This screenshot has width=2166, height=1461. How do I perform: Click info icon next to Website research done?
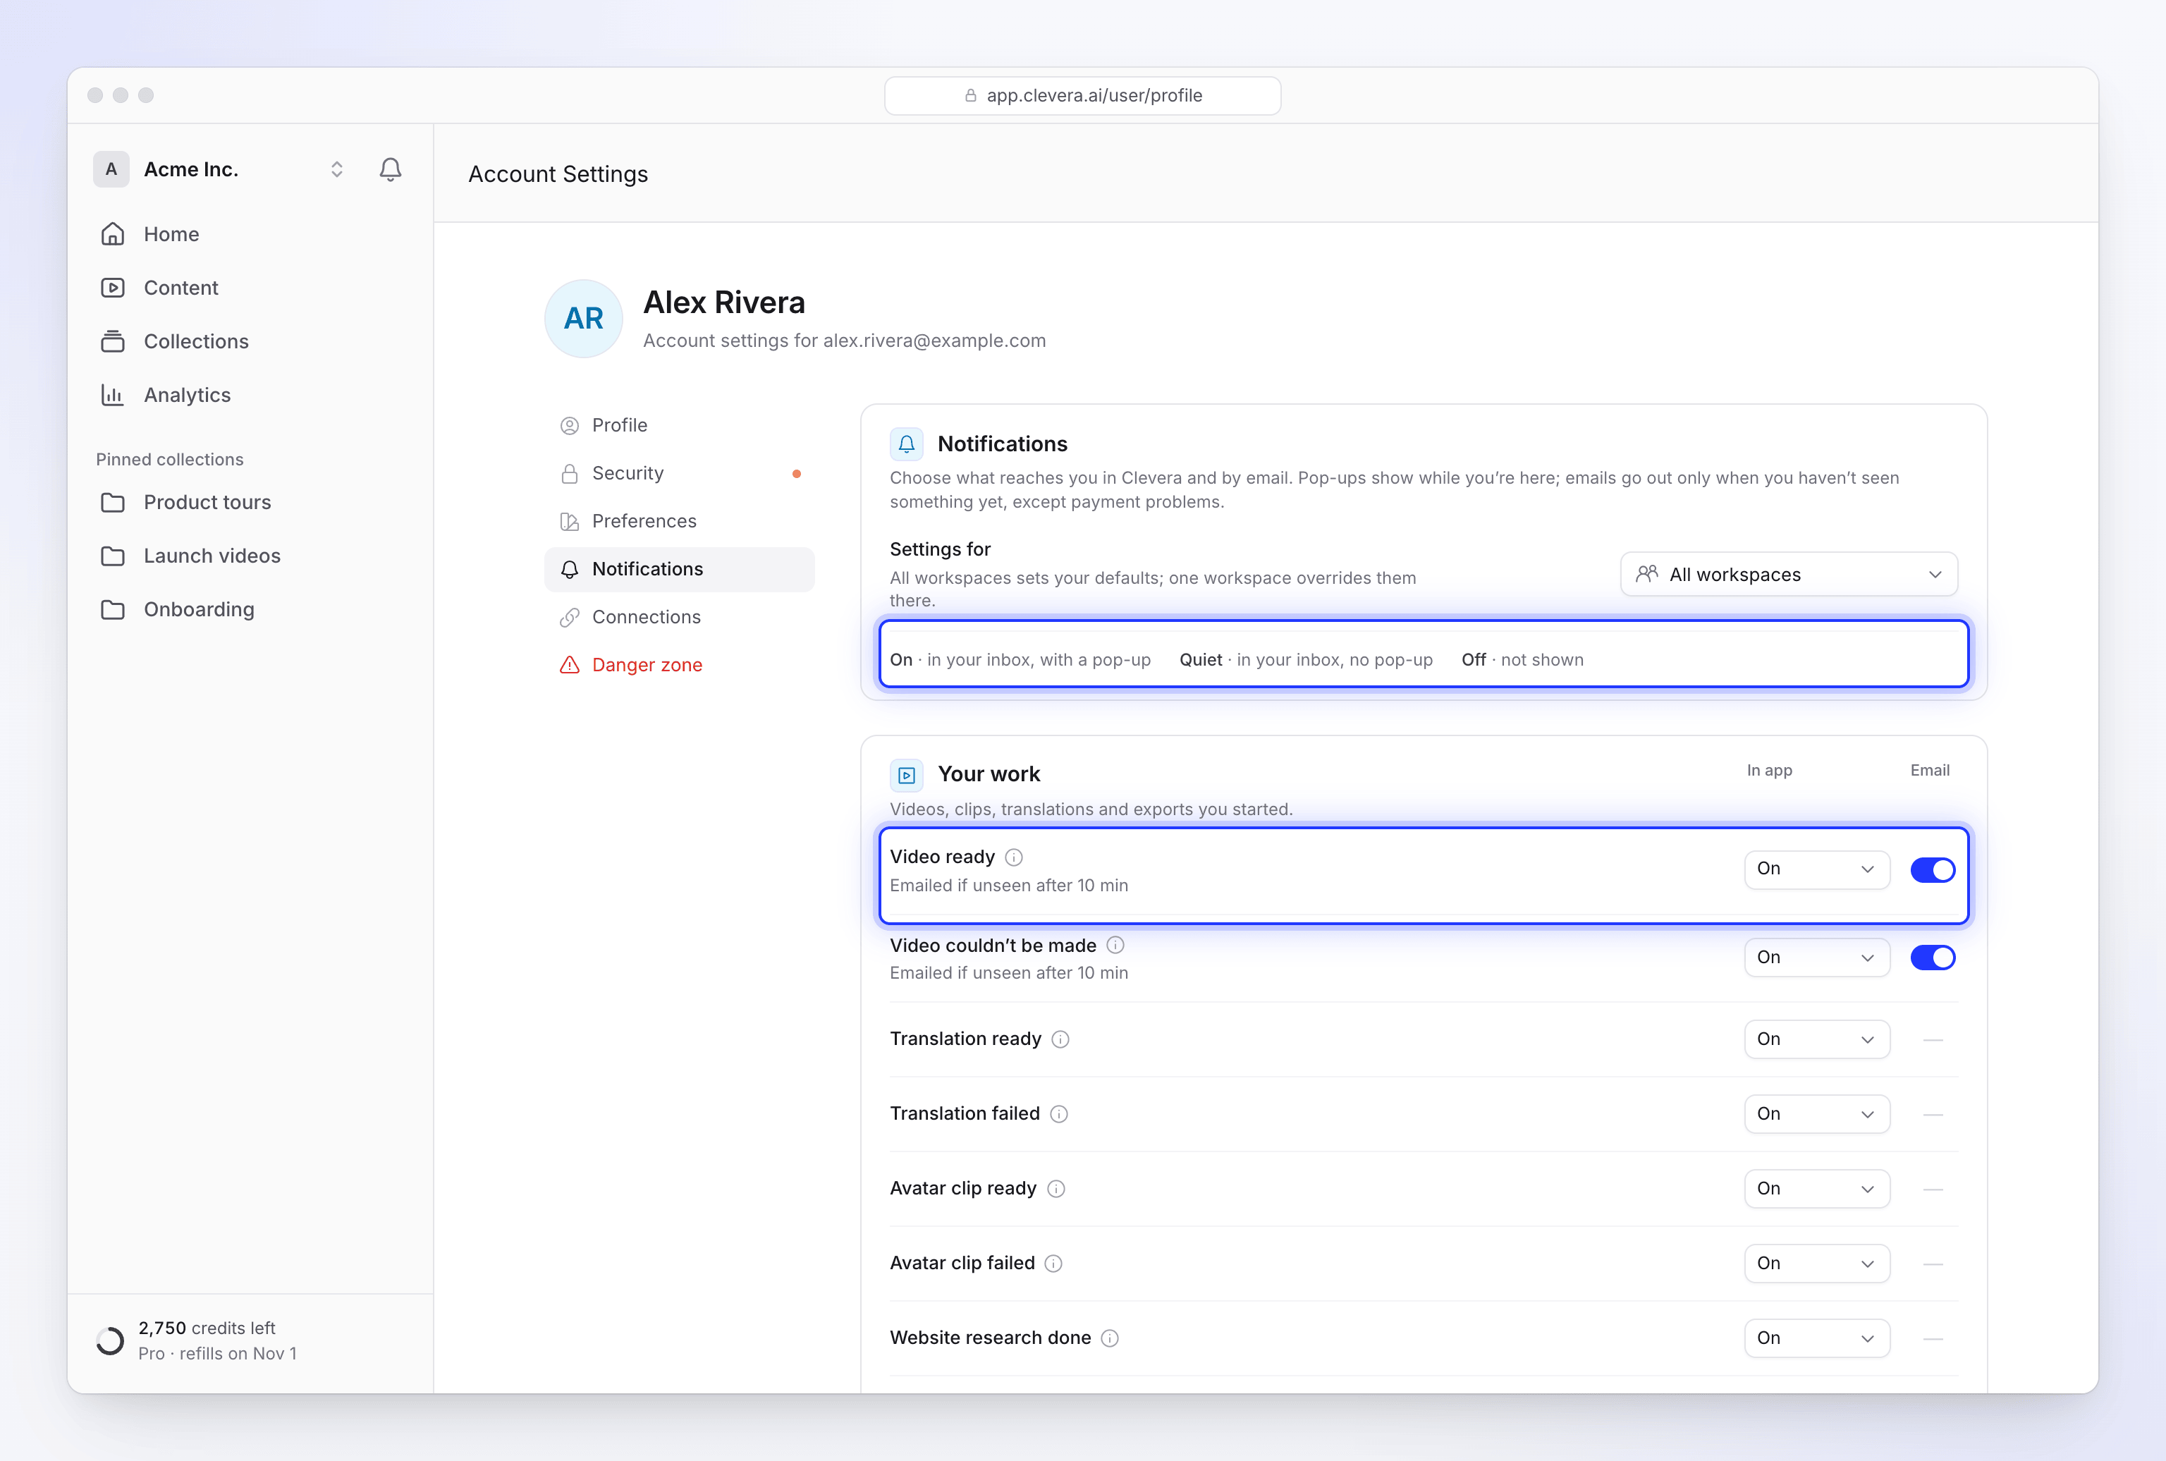click(x=1110, y=1338)
